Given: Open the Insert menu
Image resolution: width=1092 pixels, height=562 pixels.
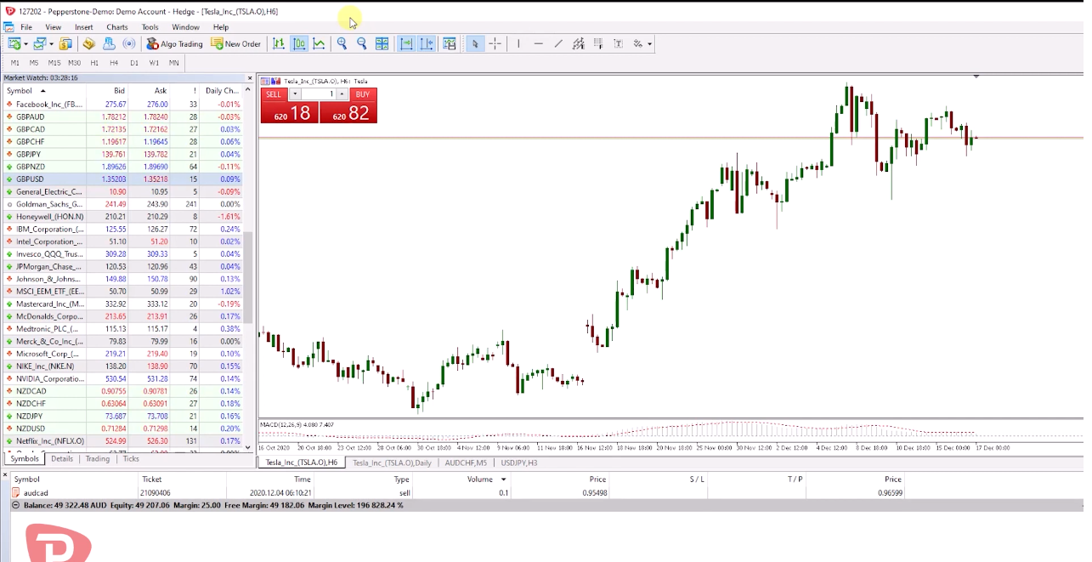Looking at the screenshot, I should click(x=84, y=27).
